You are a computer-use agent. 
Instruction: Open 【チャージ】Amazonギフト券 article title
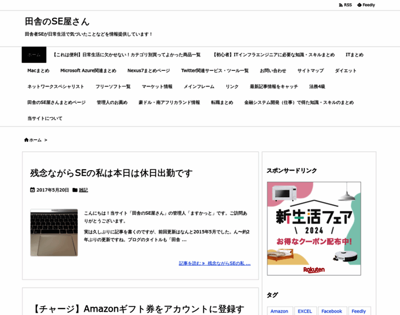(138, 309)
